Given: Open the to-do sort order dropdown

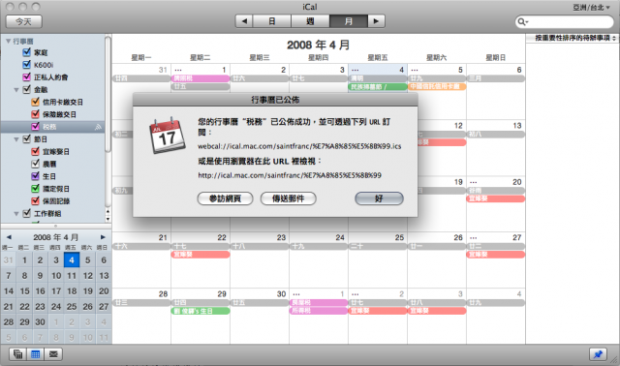Looking at the screenshot, I should click(575, 38).
